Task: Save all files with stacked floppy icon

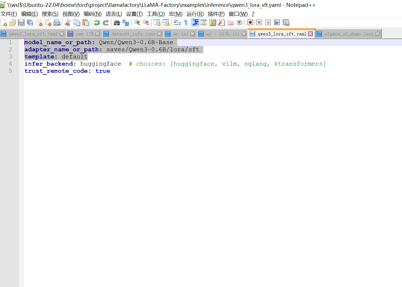Action: point(30,23)
